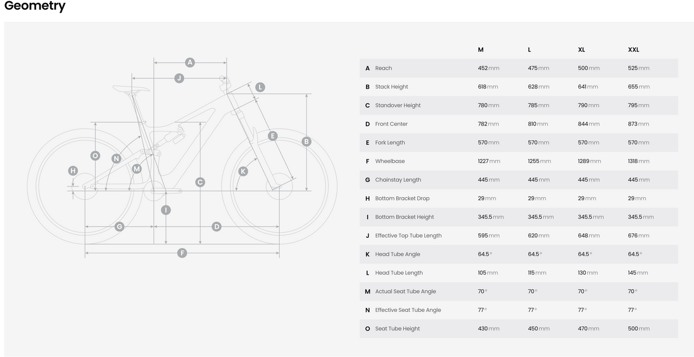Image resolution: width=694 pixels, height=357 pixels.
Task: Click the Head Tube Angle row label
Action: pyautogui.click(x=397, y=254)
